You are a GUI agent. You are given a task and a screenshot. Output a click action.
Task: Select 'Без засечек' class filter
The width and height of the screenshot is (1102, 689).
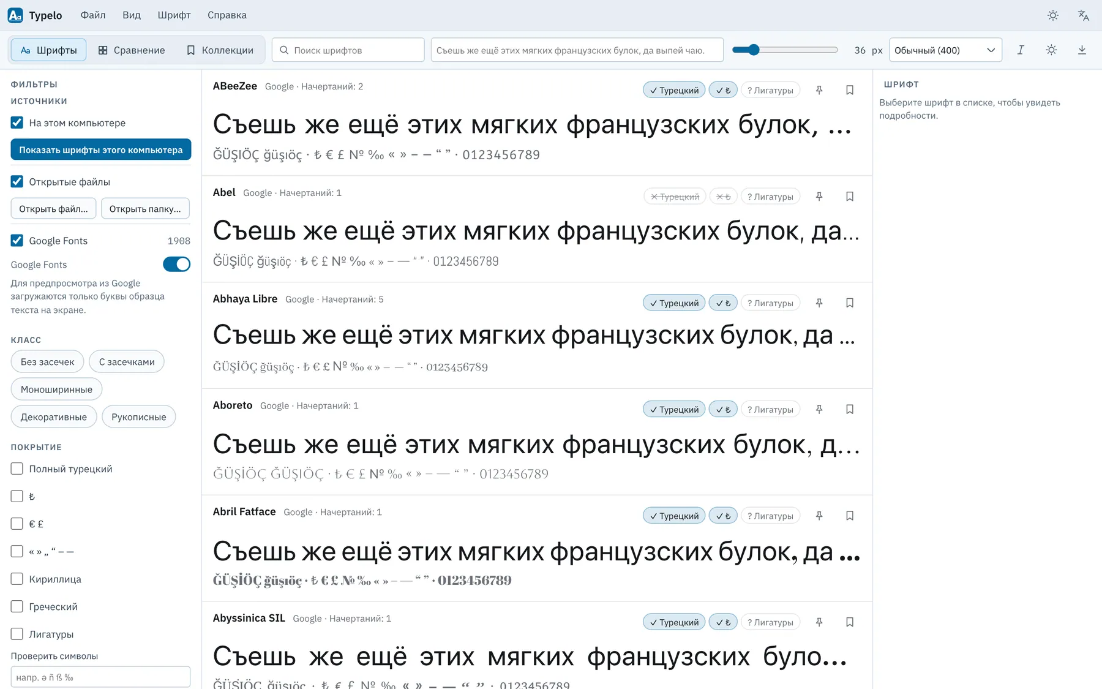(x=48, y=362)
